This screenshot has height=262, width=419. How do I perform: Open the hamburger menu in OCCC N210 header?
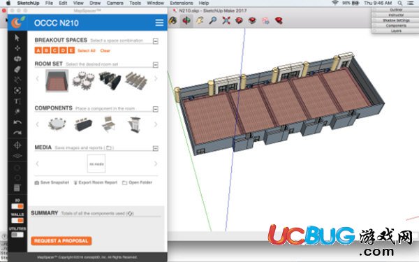(x=159, y=23)
